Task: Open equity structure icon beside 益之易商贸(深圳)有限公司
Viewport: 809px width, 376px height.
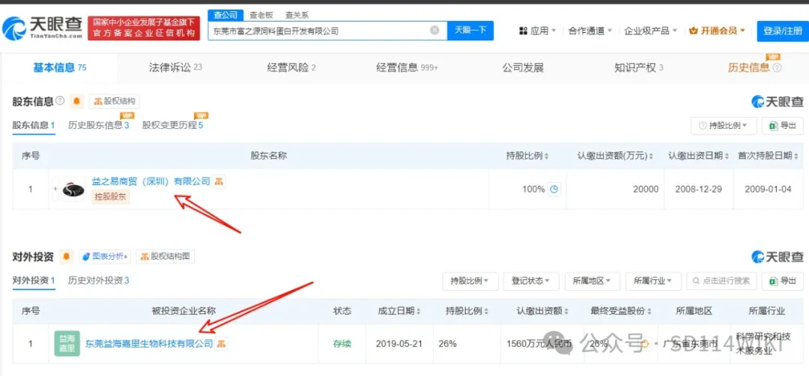Action: click(x=219, y=181)
